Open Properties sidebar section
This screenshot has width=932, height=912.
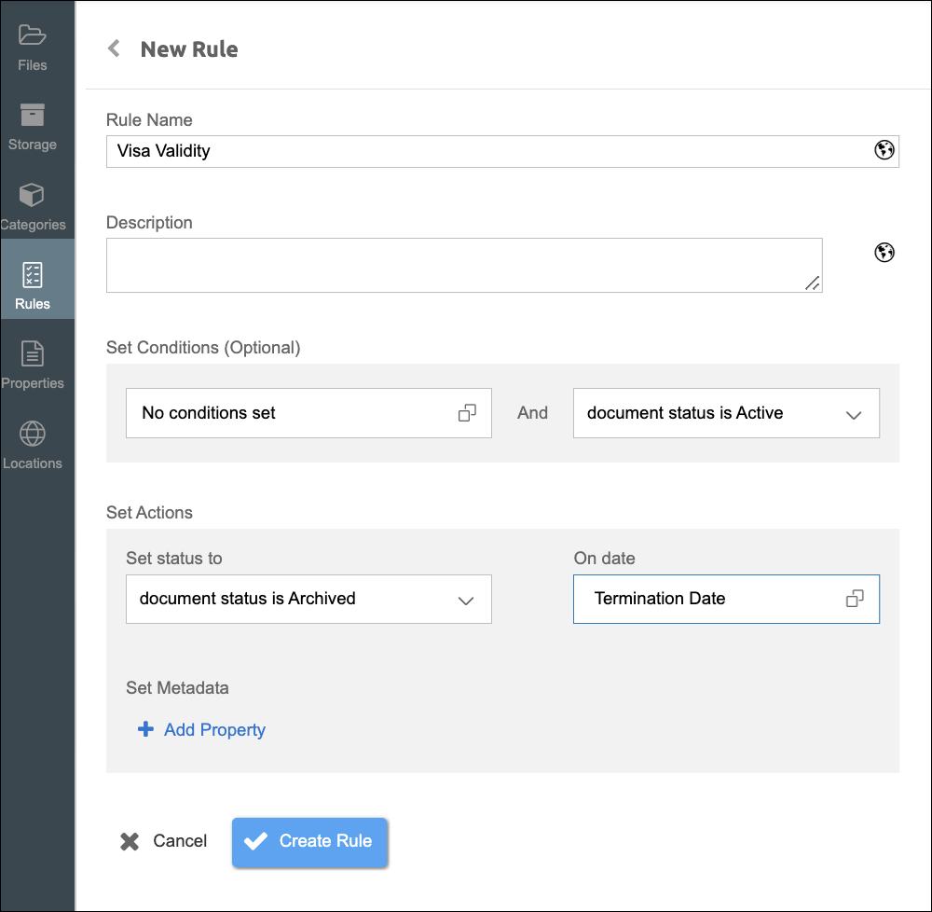tap(32, 366)
